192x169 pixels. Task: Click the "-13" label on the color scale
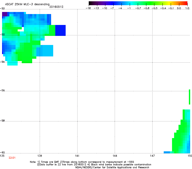pyautogui.click(x=96, y=8)
